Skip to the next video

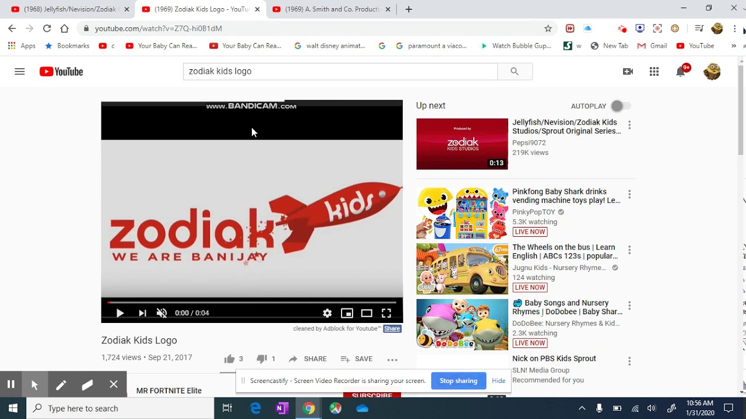tap(142, 313)
